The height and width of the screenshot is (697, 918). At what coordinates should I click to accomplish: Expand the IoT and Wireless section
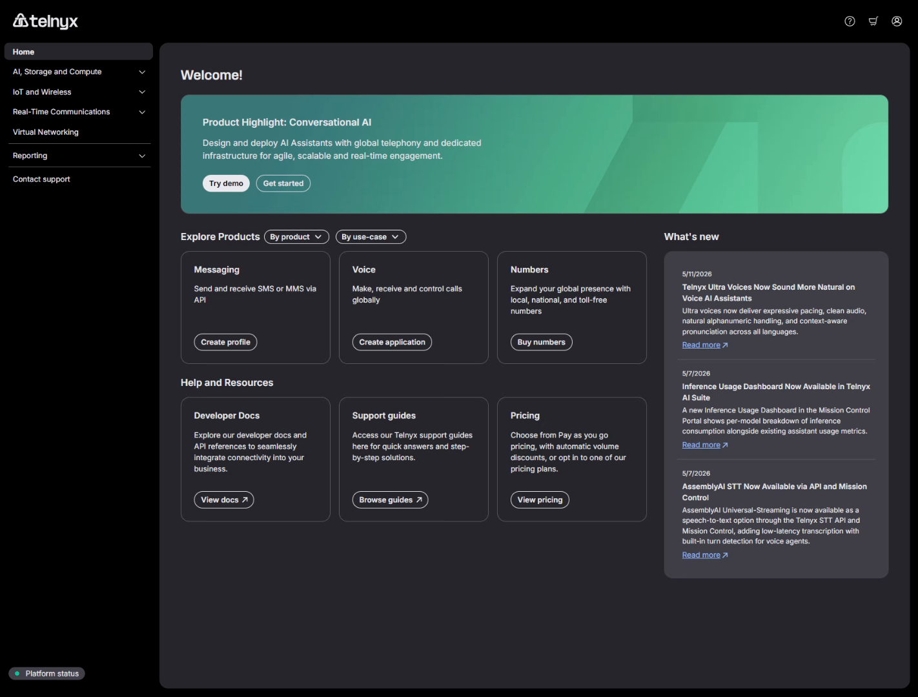(x=79, y=92)
